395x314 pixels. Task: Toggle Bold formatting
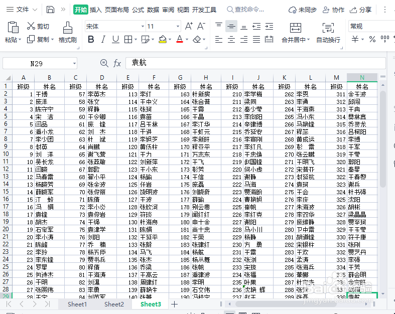[91, 39]
